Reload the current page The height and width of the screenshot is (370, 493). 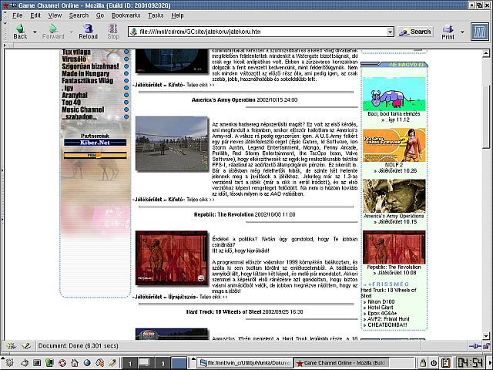[x=88, y=32]
